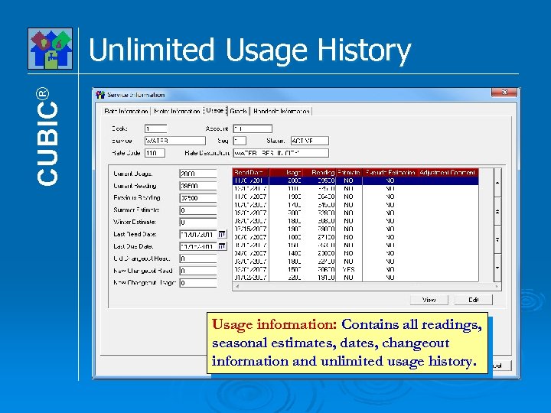Switch to the Rate Information tab
Image resolution: width=551 pixels, height=413 pixels.
click(x=126, y=112)
